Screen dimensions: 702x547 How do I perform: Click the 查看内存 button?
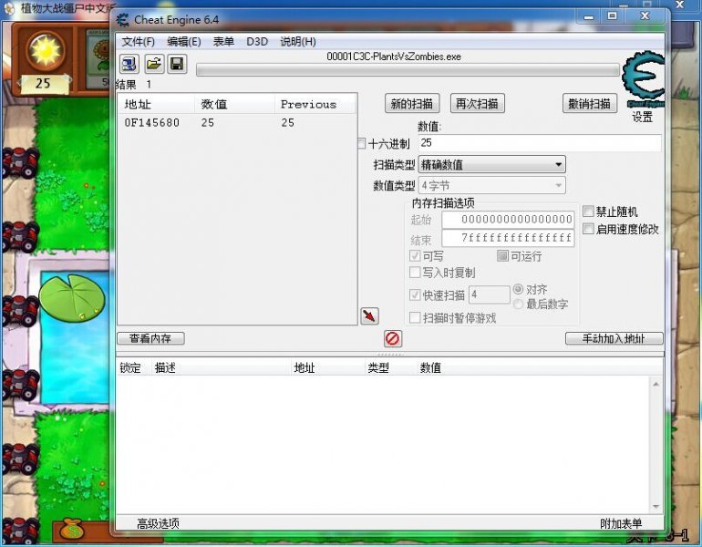coord(150,338)
